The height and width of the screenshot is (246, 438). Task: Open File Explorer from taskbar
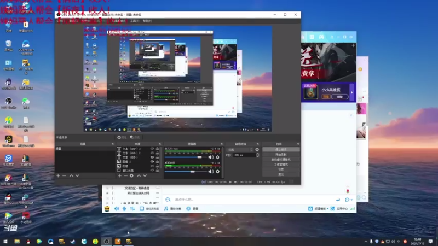pos(17,242)
